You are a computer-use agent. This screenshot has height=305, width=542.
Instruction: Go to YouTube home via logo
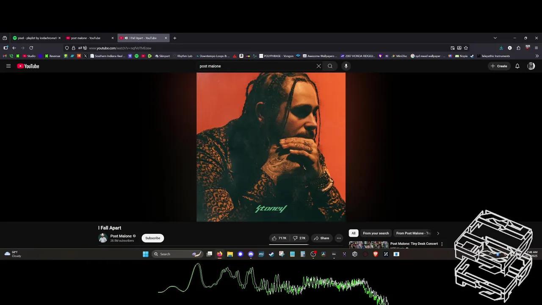28,66
